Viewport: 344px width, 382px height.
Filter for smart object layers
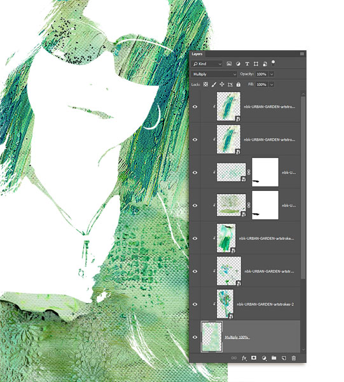point(265,64)
